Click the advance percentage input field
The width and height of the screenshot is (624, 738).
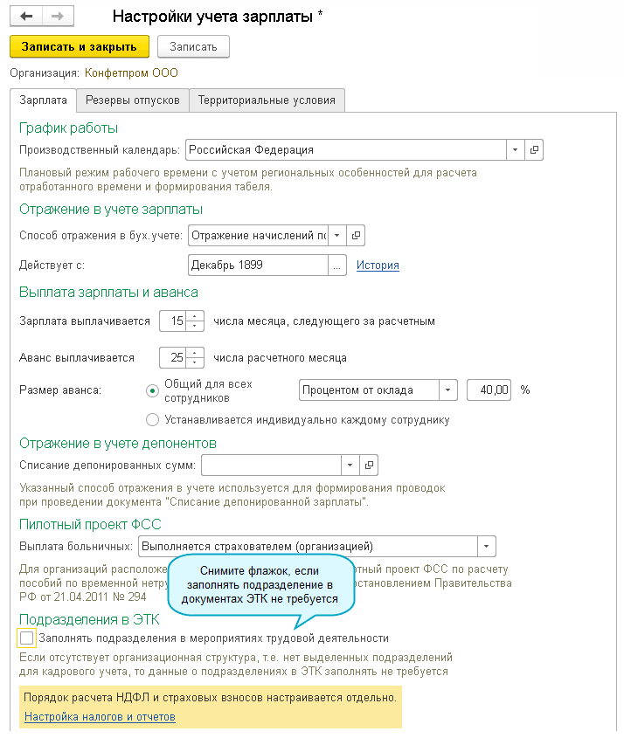tap(489, 390)
